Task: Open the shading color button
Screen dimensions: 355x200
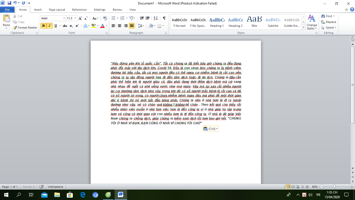Action: pyautogui.click(x=151, y=26)
